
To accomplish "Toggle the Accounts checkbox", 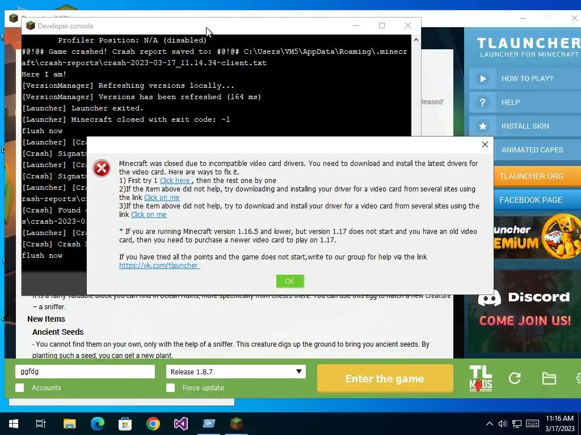I will (20, 387).
